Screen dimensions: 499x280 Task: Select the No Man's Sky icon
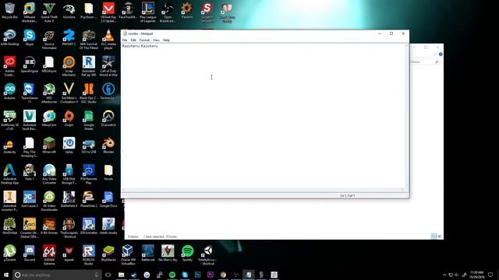pyautogui.click(x=168, y=253)
